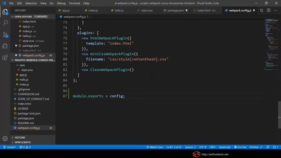Image resolution: width=281 pixels, height=158 pixels.
Task: Change encoding via UTF-8
Action: tap(202, 147)
